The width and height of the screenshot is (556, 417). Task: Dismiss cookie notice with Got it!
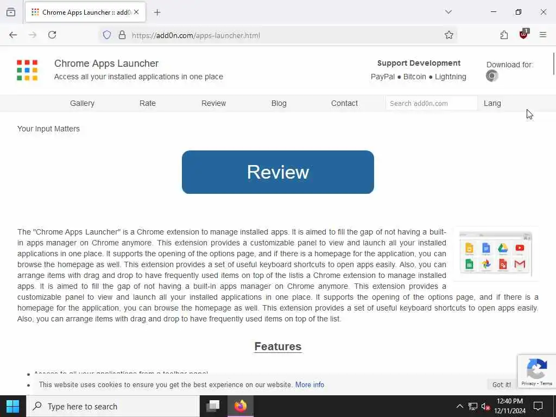tap(501, 385)
